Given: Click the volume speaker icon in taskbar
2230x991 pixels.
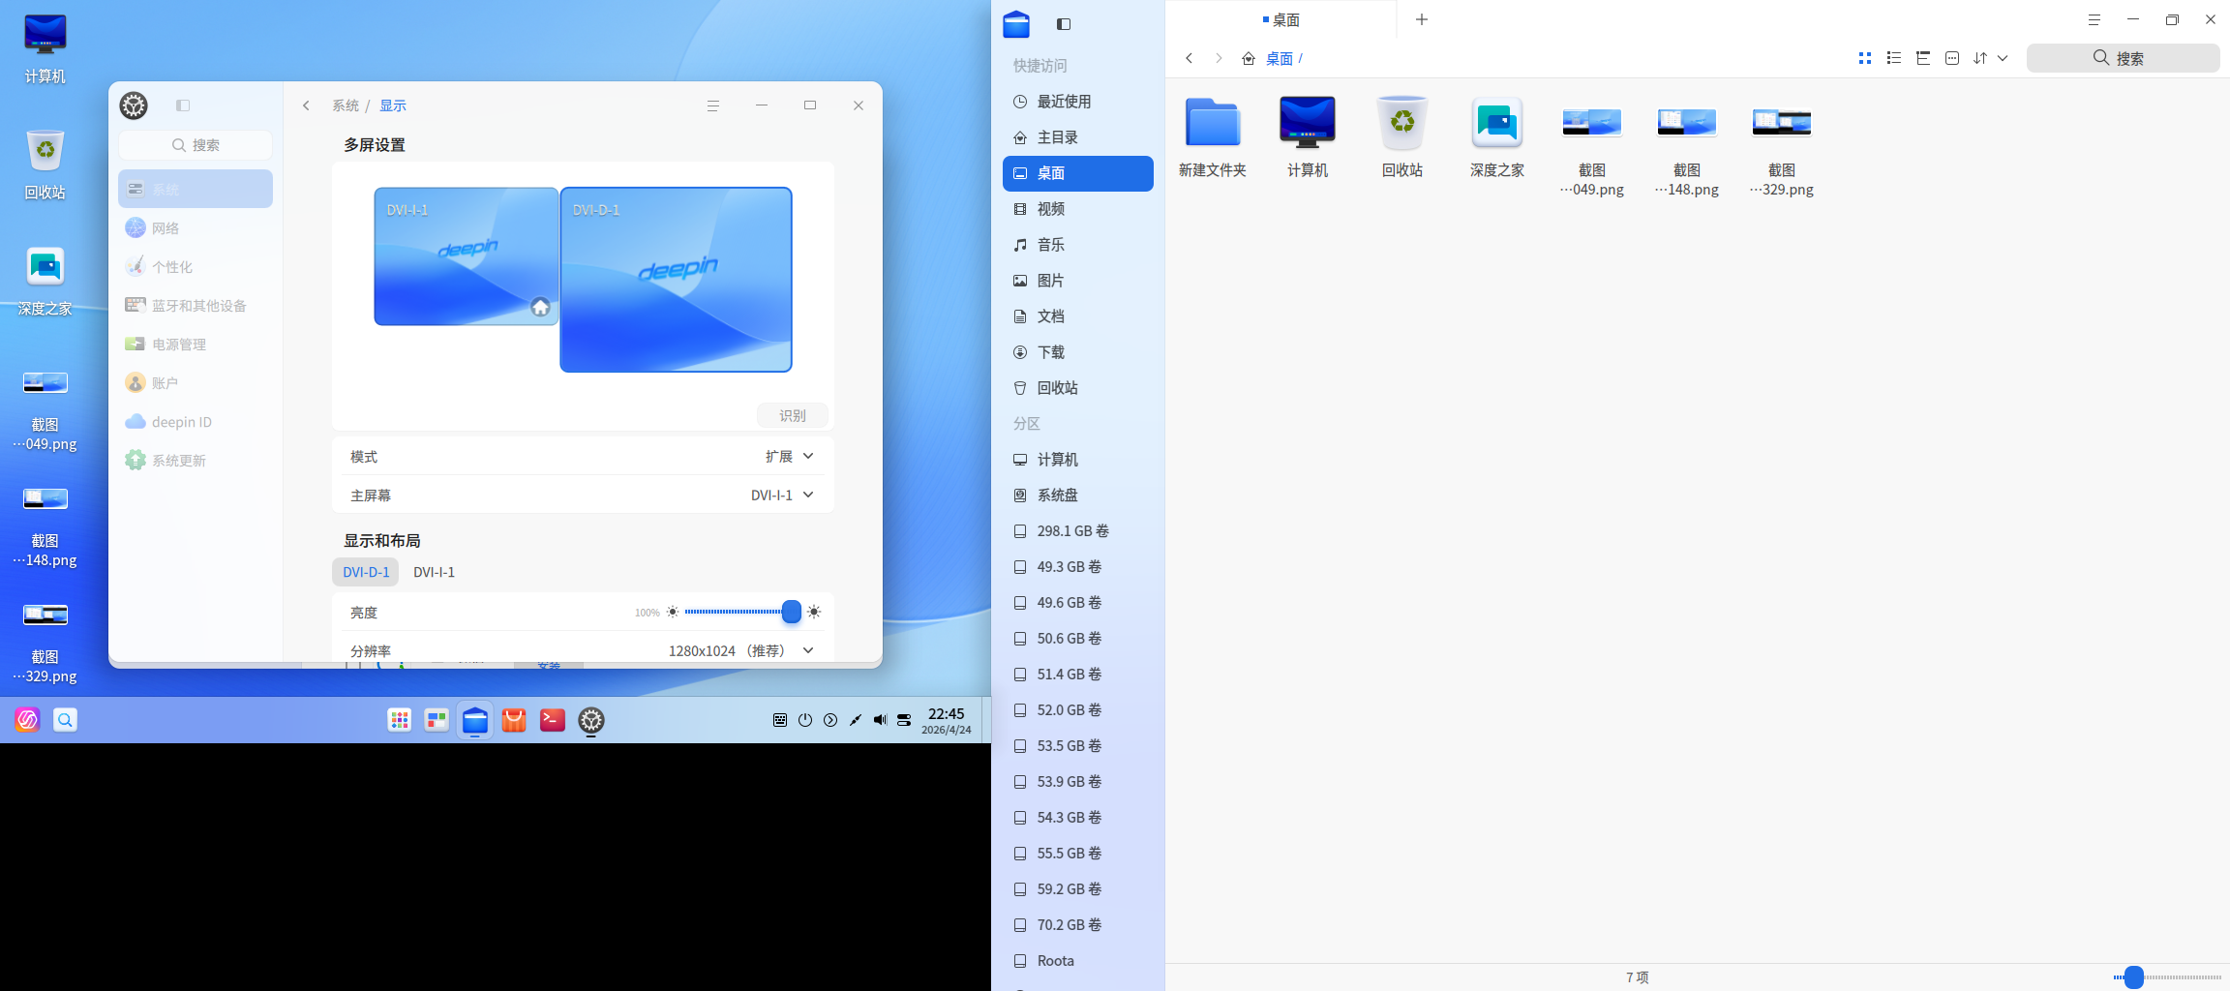Looking at the screenshot, I should (x=880, y=720).
